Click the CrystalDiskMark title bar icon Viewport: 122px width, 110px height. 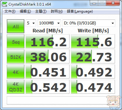[5, 4]
